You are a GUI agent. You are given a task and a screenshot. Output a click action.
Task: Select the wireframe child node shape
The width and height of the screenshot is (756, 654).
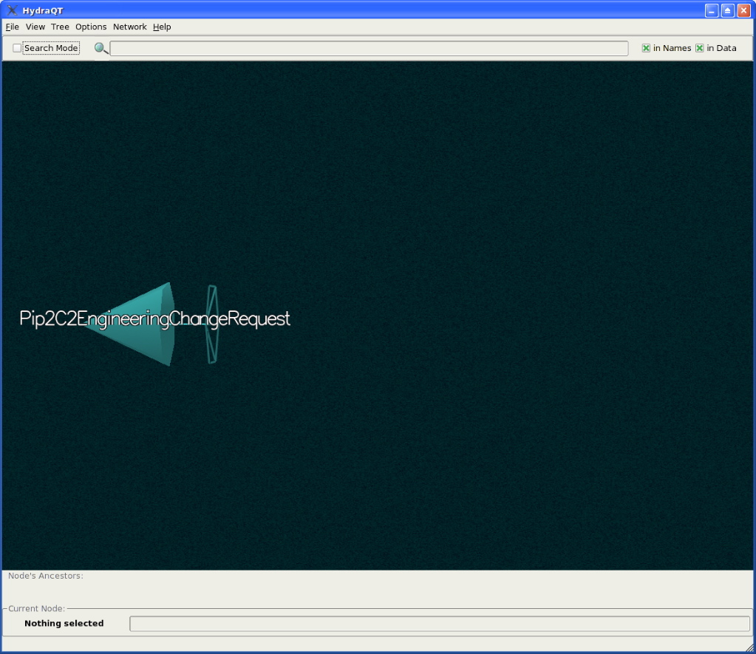point(212,324)
